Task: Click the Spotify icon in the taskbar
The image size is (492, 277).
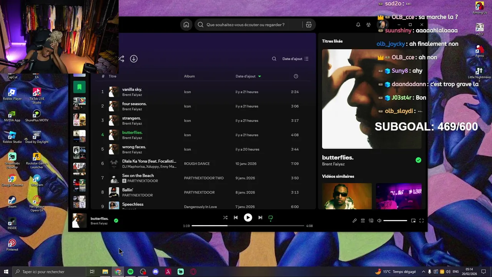Action: click(x=130, y=272)
